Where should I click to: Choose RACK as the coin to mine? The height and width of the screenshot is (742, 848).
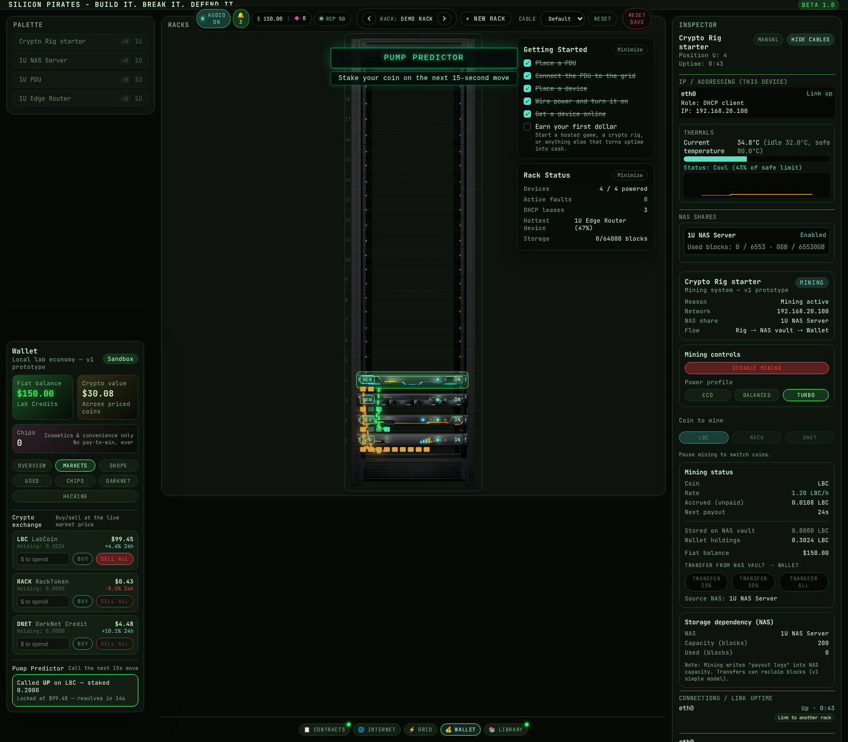757,438
